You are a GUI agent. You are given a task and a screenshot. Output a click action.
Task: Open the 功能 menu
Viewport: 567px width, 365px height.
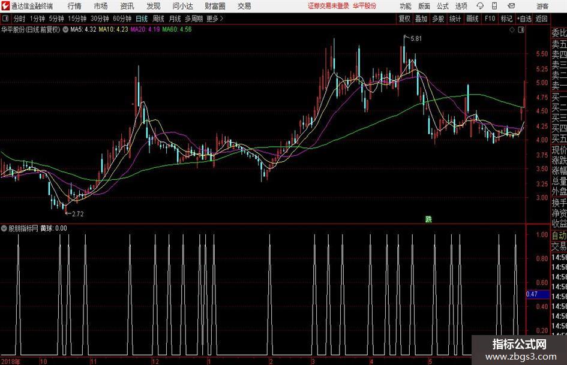[x=406, y=6]
